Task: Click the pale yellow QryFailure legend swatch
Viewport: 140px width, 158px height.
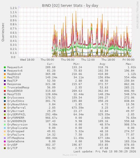Action: pyautogui.click(x=5, y=135)
